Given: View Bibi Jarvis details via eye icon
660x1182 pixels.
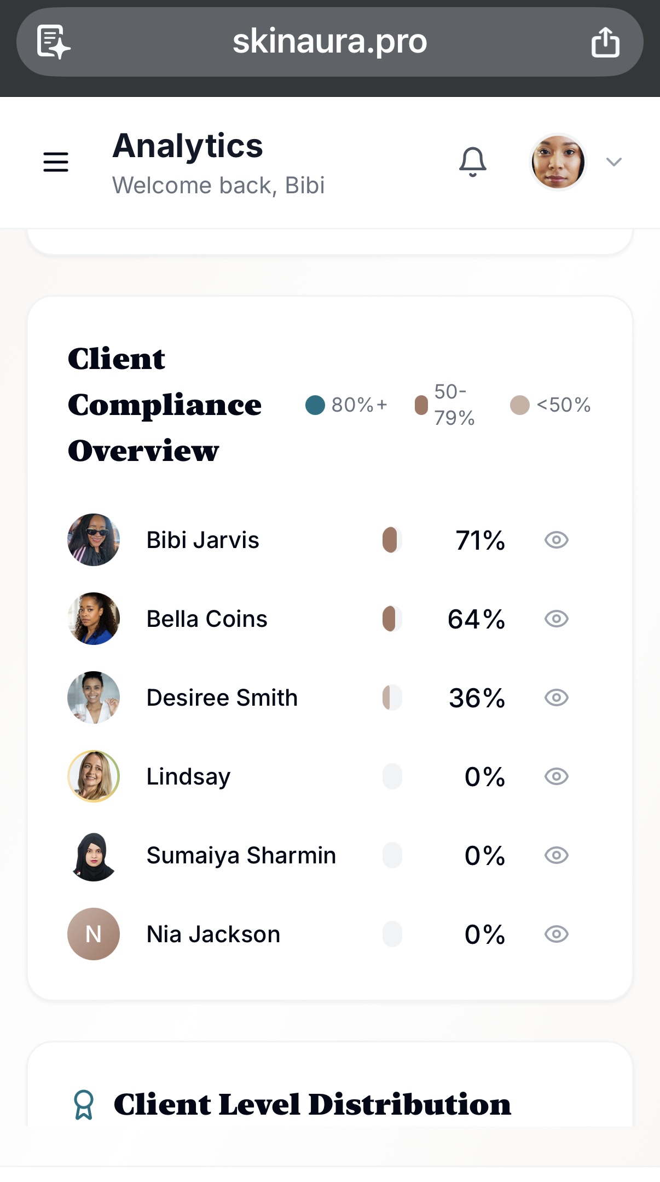Looking at the screenshot, I should [556, 540].
